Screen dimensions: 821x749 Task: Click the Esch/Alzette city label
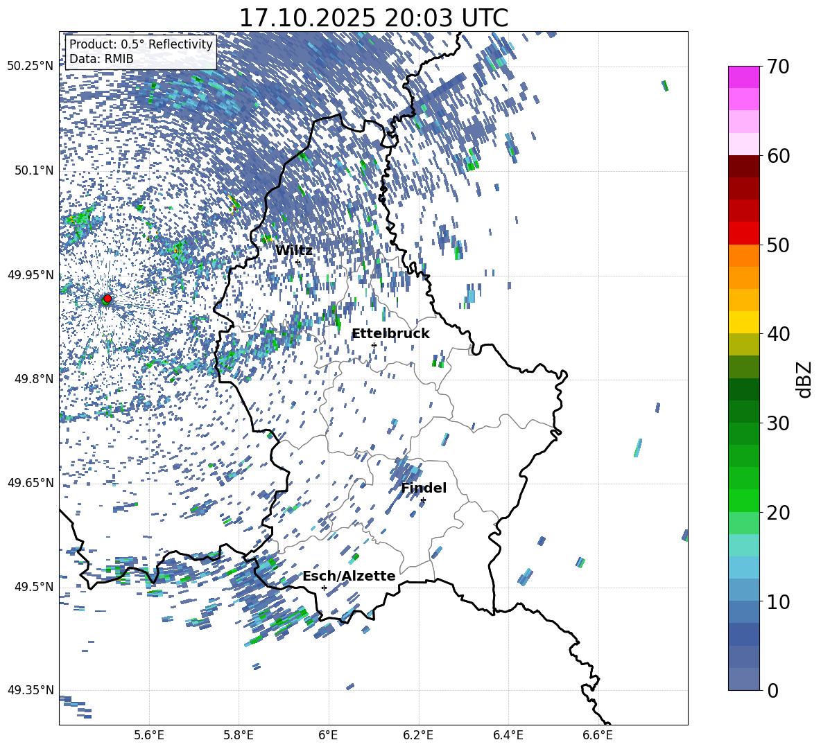click(349, 576)
